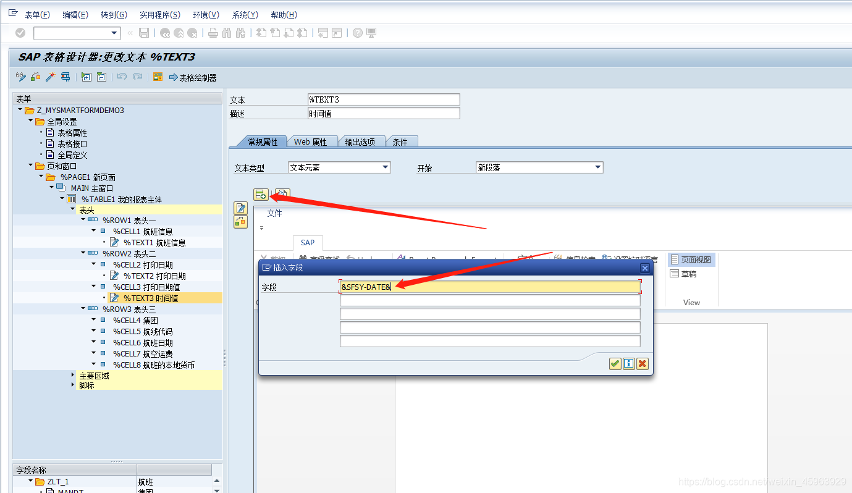Switch to the 条件 tab
Screen dimensions: 852x493
[x=400, y=141]
